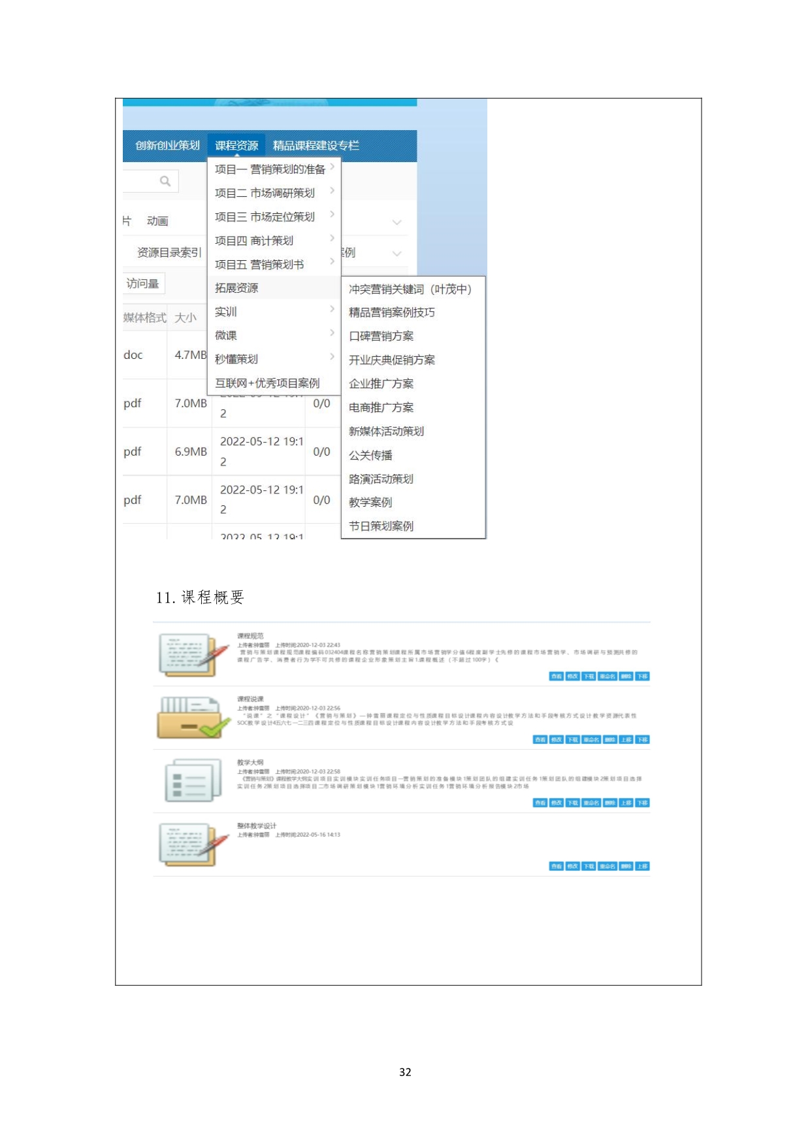Viewport: 810px width, 1146px height.
Task: Open the dropdown chevron beside 资源目录索引 row
Action: pyautogui.click(x=397, y=253)
